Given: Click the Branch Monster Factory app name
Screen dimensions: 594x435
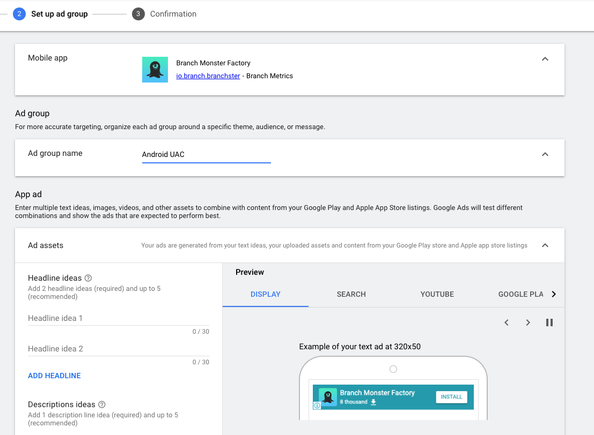Looking at the screenshot, I should tap(213, 63).
